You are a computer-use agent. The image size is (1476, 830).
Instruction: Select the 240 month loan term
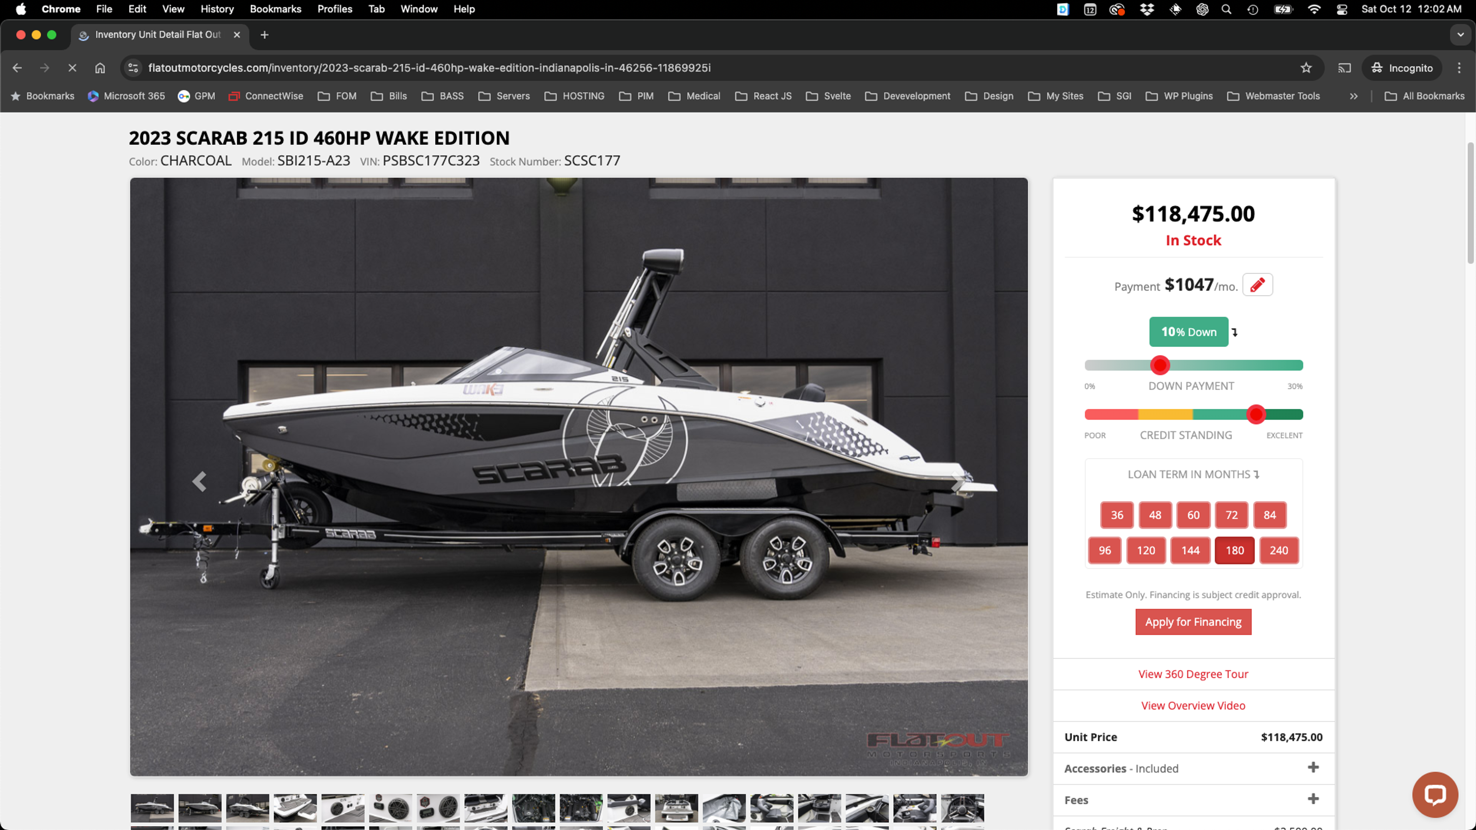point(1278,550)
